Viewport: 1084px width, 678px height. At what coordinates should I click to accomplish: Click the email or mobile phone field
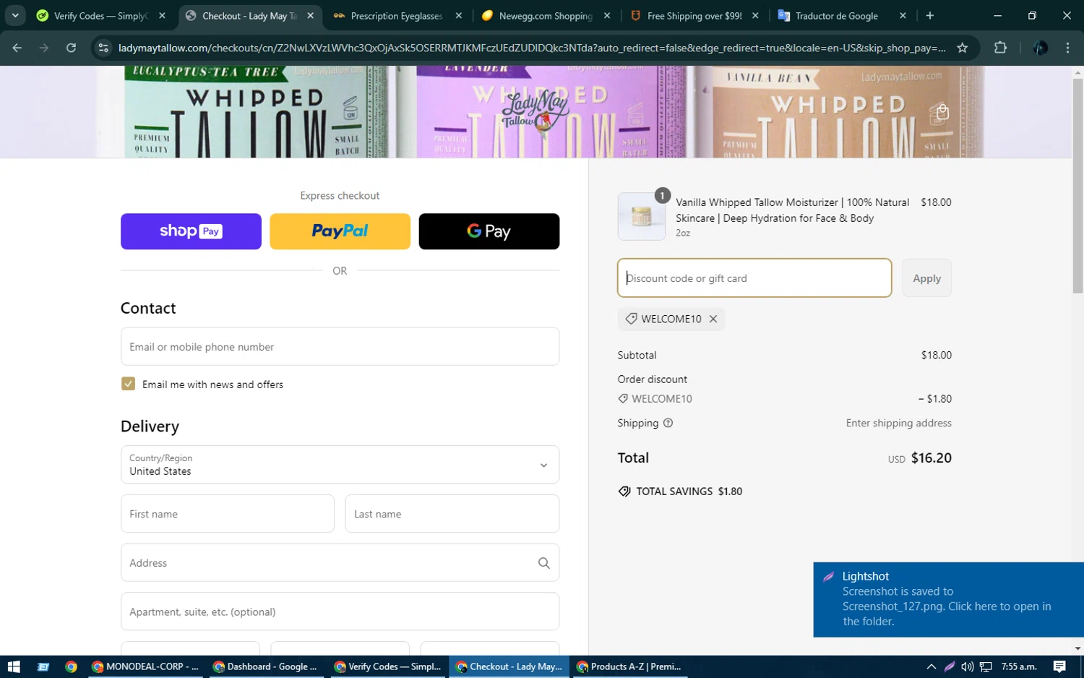(x=340, y=346)
